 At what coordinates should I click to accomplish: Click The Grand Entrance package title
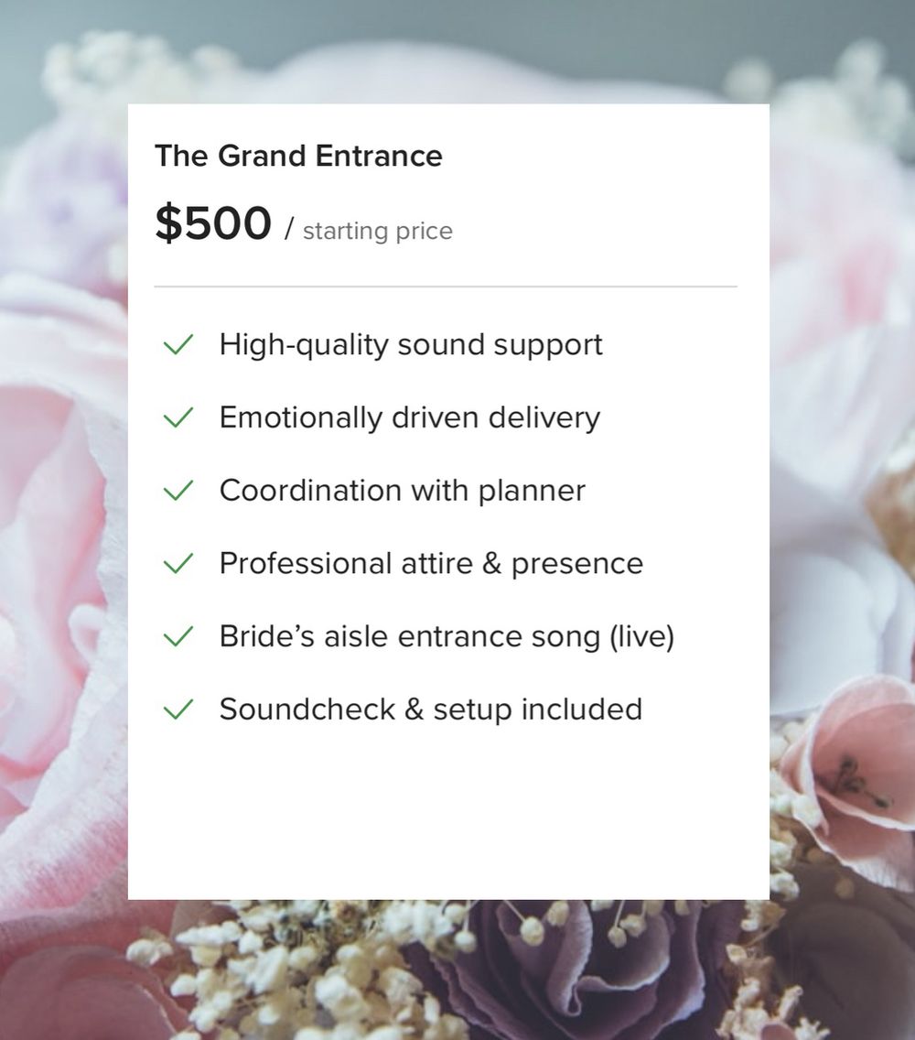coord(298,156)
